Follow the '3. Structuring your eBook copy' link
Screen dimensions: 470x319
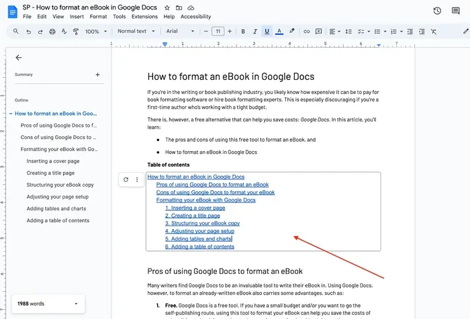pos(202,224)
